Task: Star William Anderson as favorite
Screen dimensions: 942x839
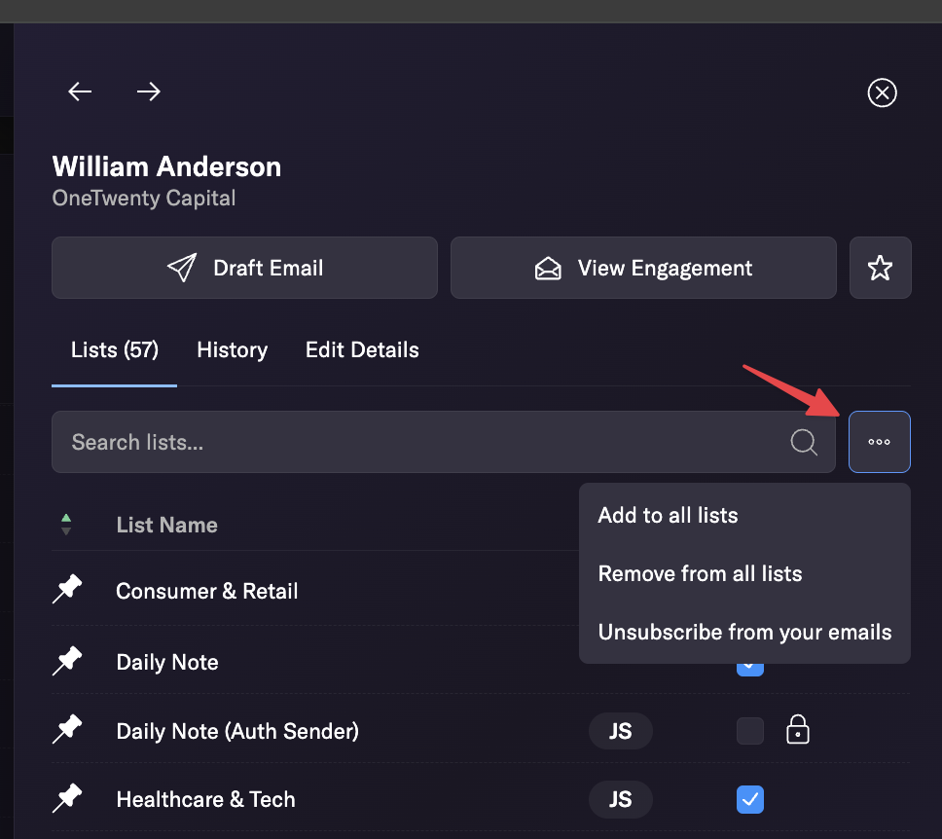Action: (x=880, y=268)
